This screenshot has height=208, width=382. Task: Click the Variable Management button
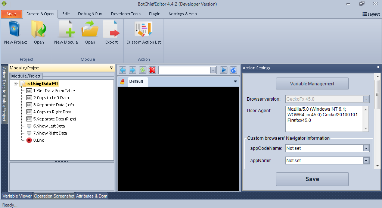312,84
